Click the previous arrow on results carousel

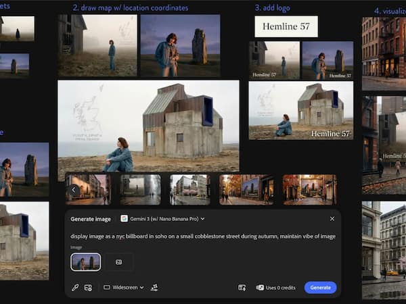[74, 190]
